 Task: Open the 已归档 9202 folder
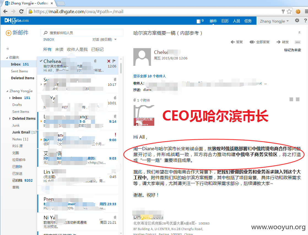pos(22,180)
